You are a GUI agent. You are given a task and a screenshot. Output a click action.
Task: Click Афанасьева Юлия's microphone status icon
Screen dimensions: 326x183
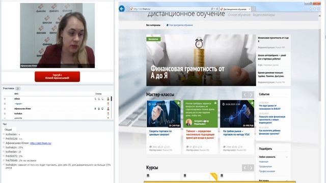pyautogui.click(x=95, y=109)
